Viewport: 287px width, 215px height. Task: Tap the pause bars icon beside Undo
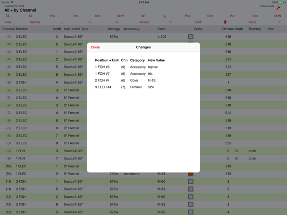click(x=279, y=22)
